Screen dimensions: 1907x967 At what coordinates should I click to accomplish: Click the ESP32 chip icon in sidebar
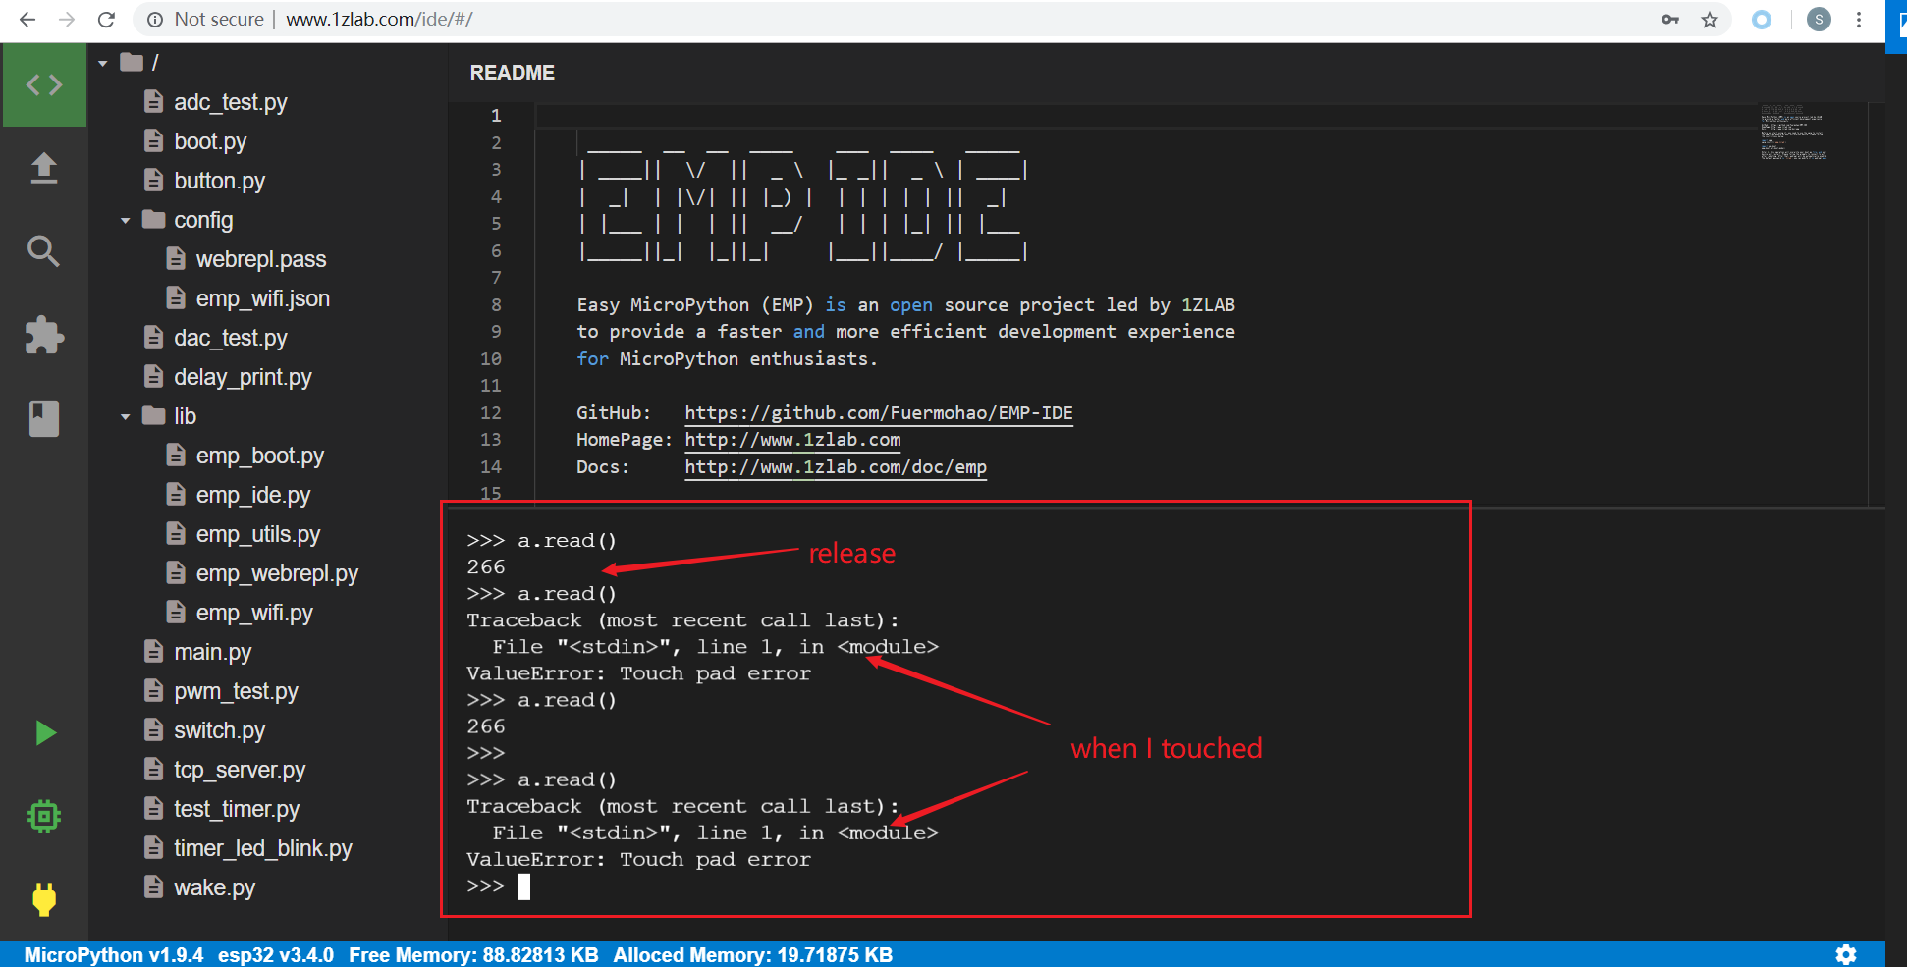tap(44, 816)
